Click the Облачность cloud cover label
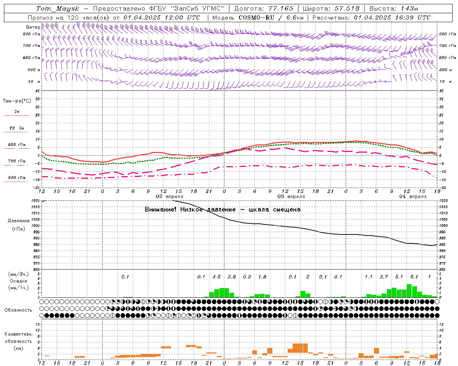 (x=18, y=310)
